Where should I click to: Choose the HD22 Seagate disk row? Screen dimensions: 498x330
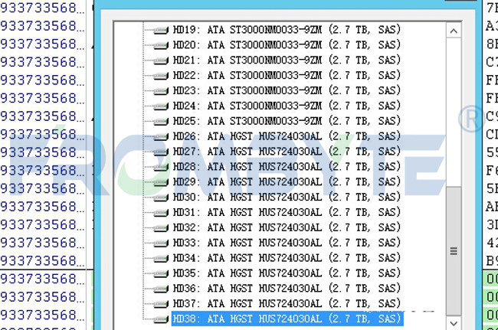(287, 76)
